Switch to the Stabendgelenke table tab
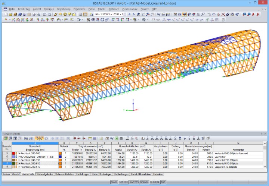 pos(44,174)
